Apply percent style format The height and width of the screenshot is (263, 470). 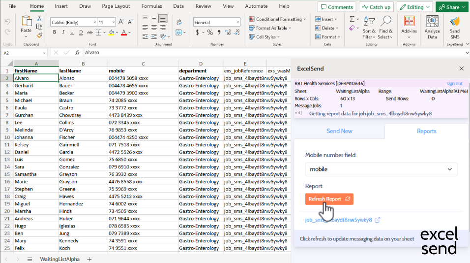[x=210, y=33]
